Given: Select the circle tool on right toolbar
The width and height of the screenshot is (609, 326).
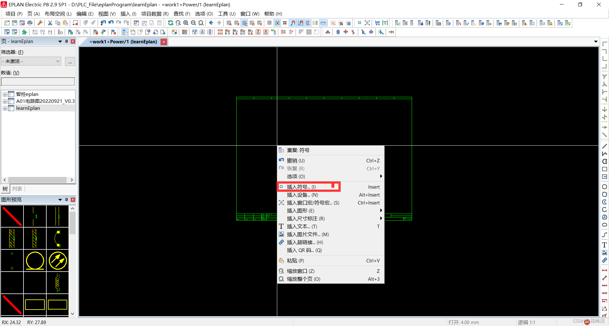Looking at the screenshot, I should click(605, 187).
